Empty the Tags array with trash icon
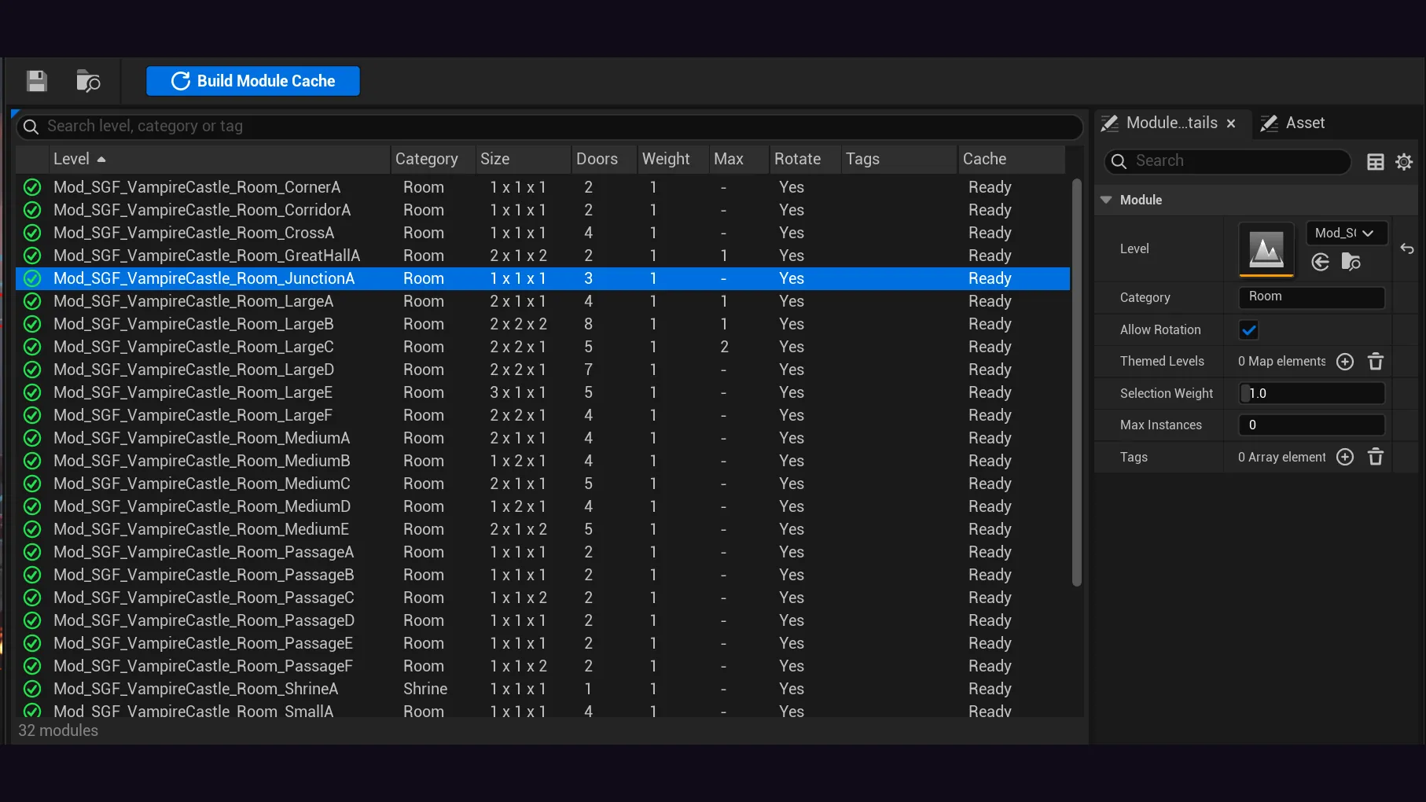This screenshot has width=1426, height=802. point(1376,458)
